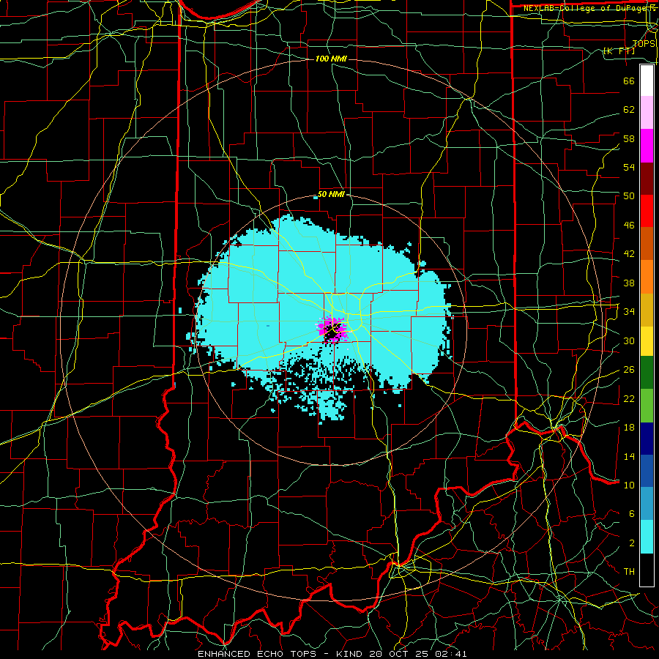Image resolution: width=659 pixels, height=659 pixels.
Task: Click the navy blue legend swatch
Action: tap(647, 439)
